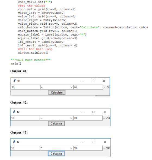Click 'value_left = Entry(window)' code line

41,13
